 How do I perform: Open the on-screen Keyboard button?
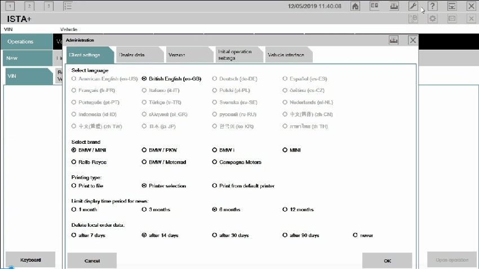[30, 260]
